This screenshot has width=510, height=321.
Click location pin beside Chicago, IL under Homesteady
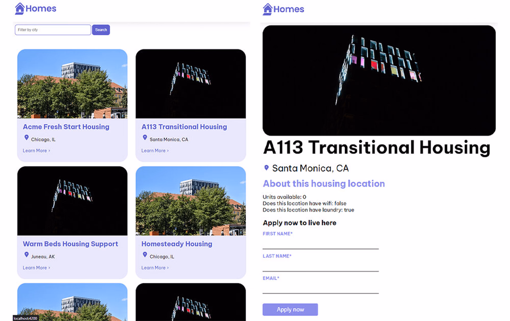point(144,255)
